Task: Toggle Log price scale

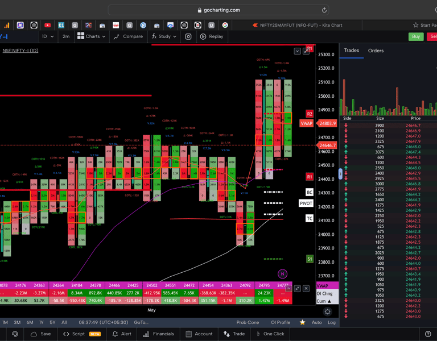Action: 331,322
